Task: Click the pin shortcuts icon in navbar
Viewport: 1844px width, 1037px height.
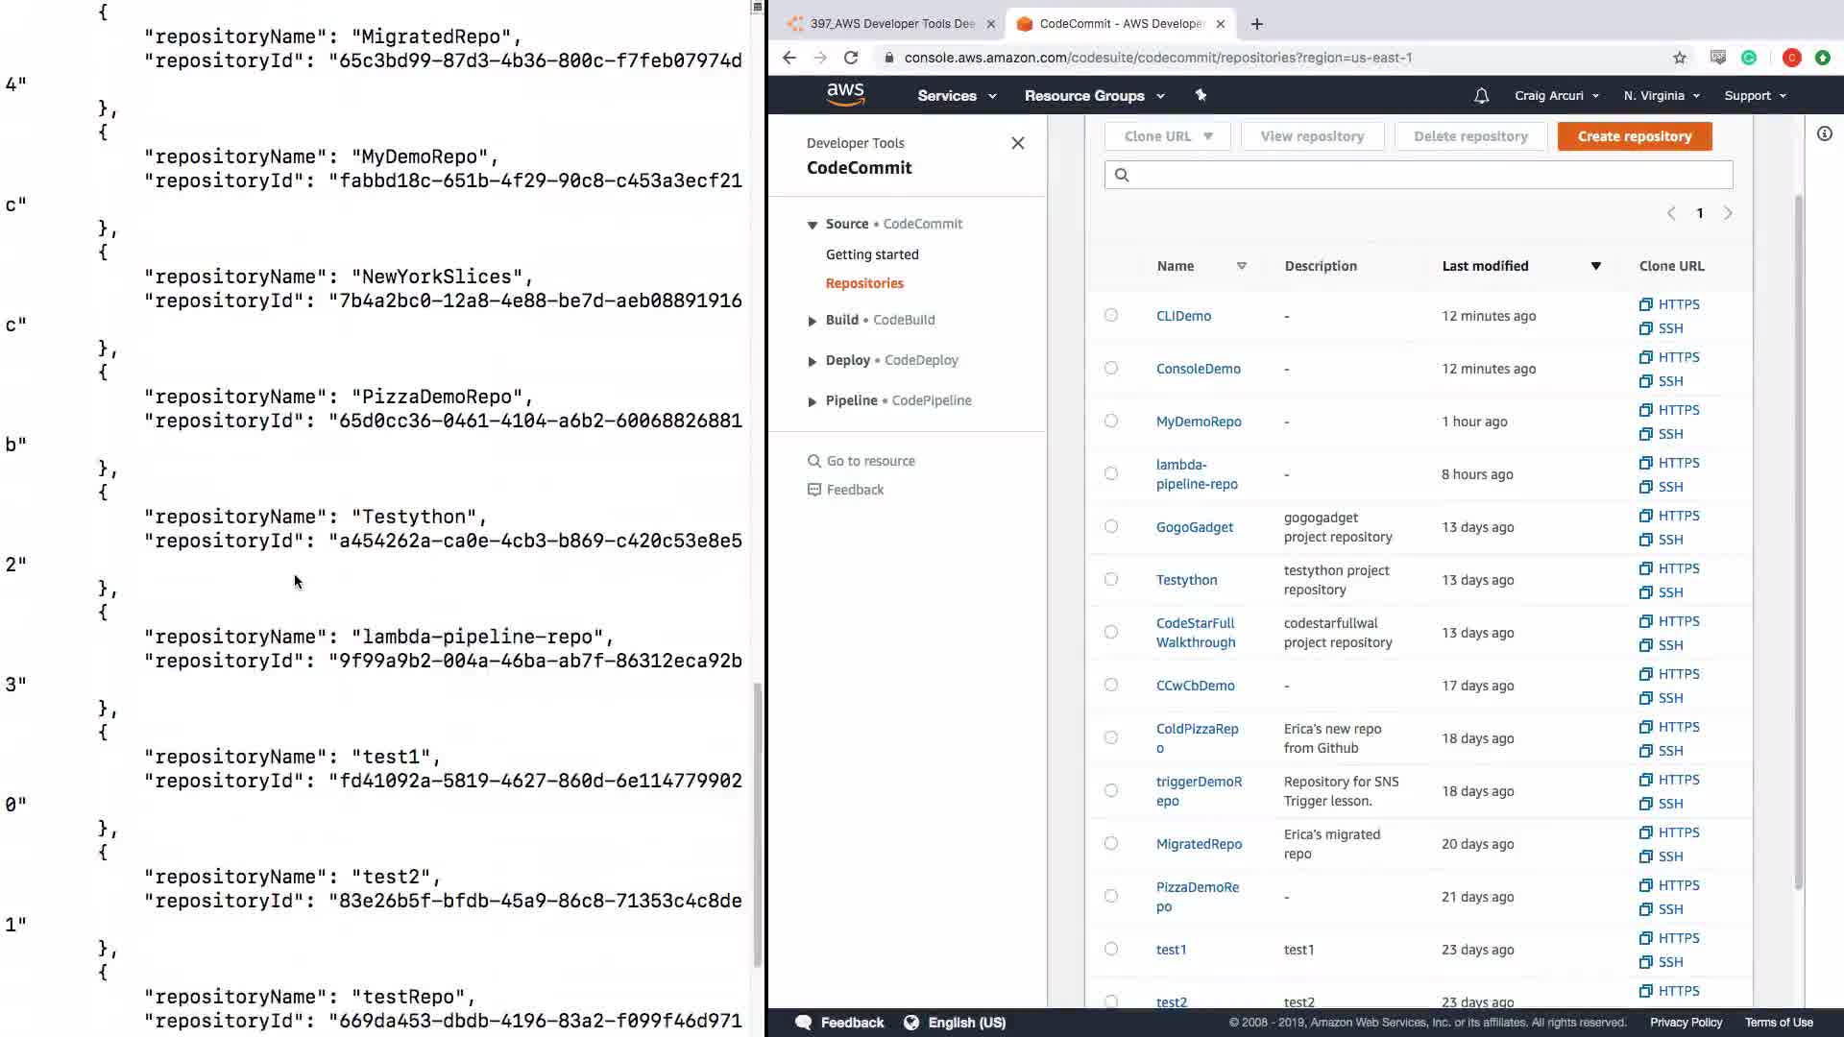Action: click(1201, 95)
